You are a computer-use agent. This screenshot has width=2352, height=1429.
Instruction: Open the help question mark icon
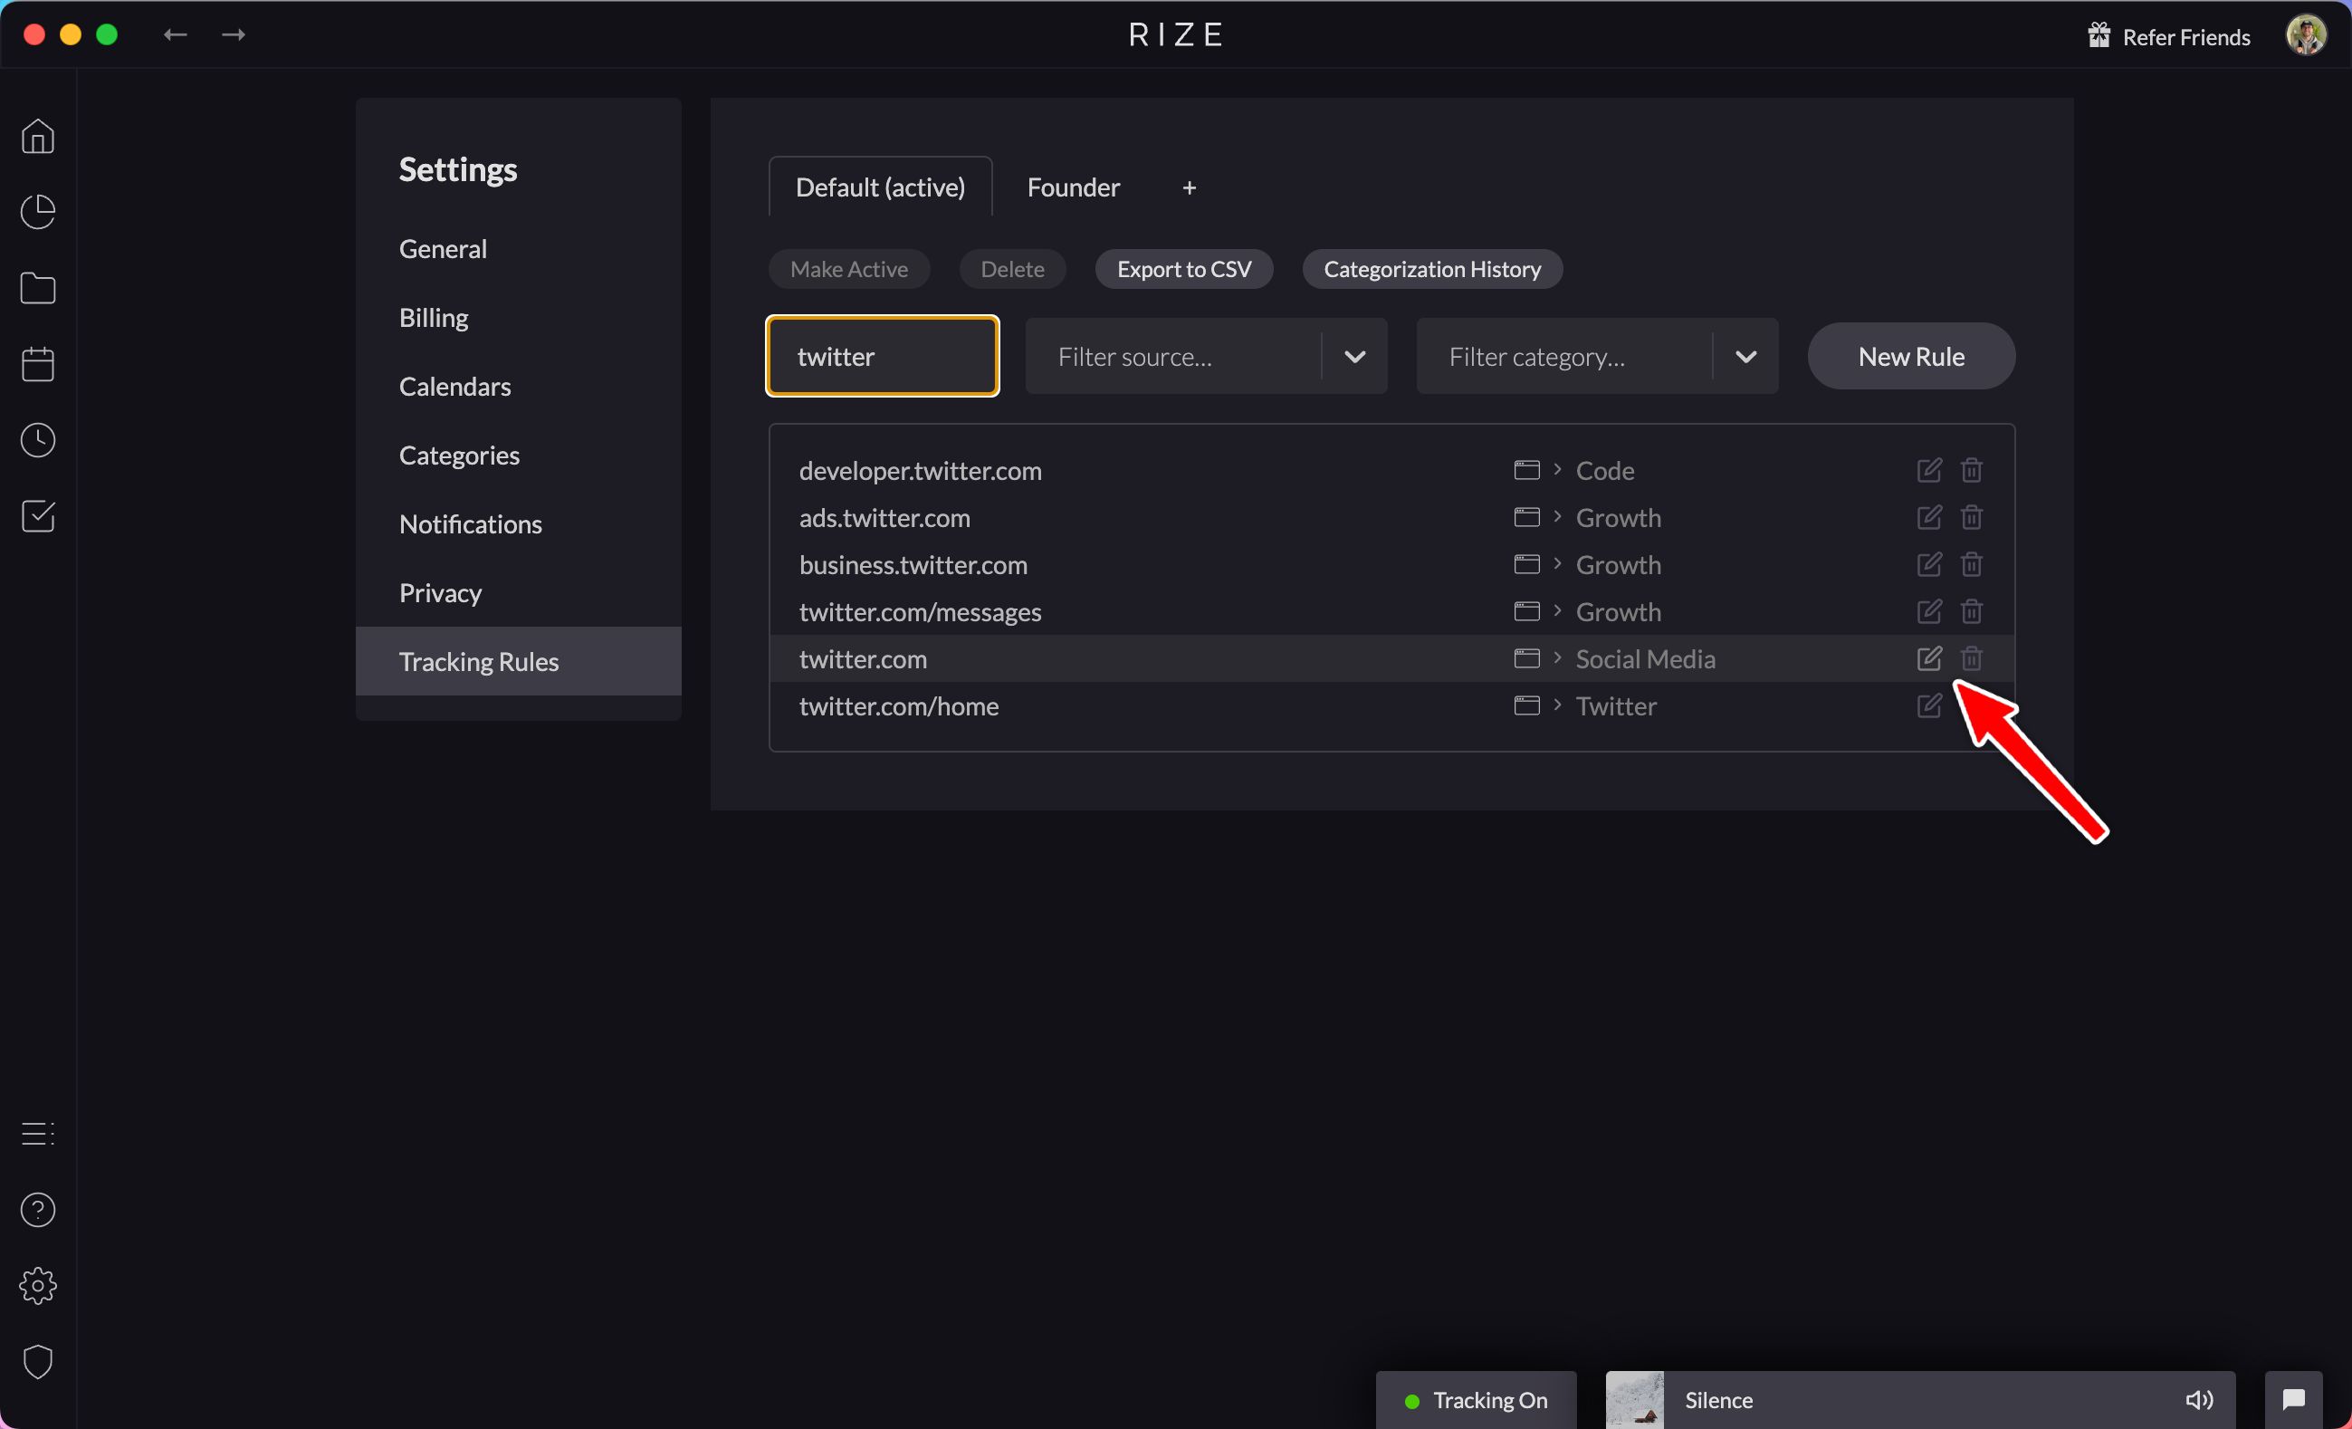coord(38,1210)
